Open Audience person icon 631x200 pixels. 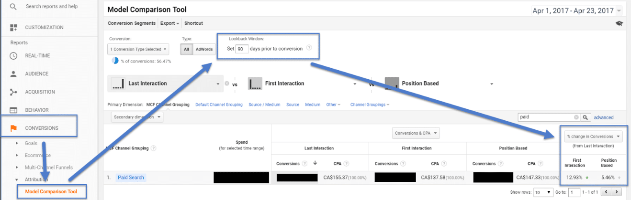(13, 74)
